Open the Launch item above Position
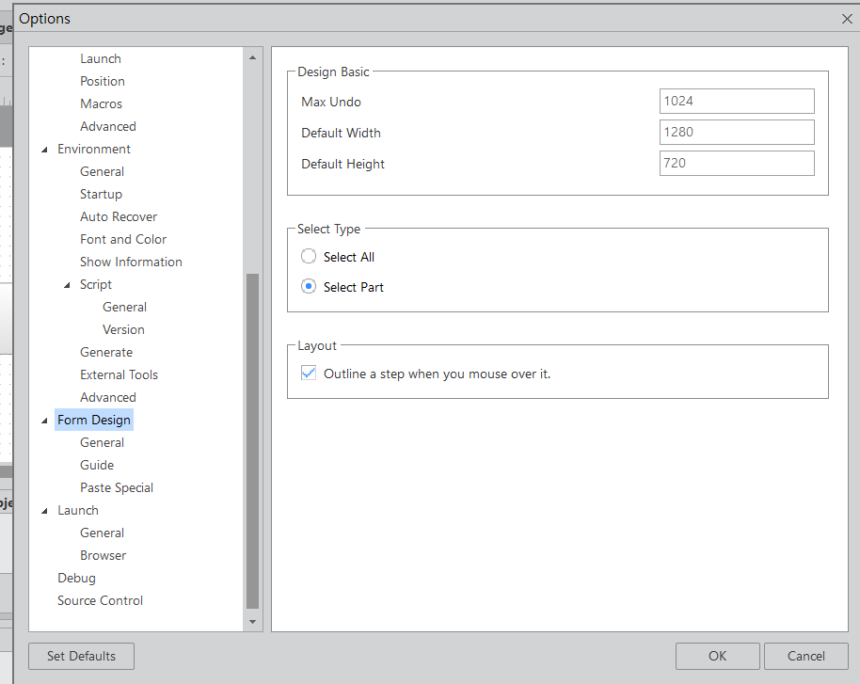Screen dimensions: 860x684 click(x=101, y=58)
